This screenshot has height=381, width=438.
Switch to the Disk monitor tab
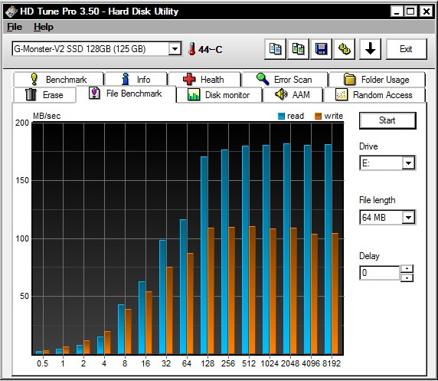click(x=219, y=95)
